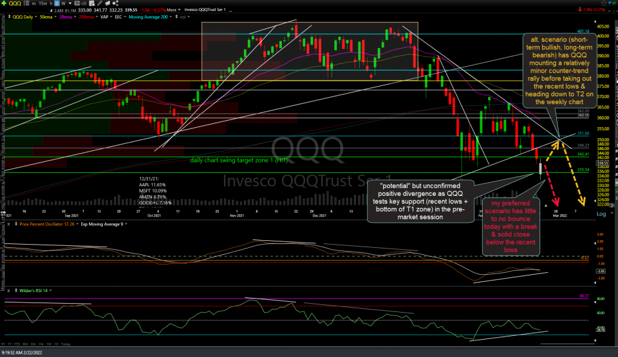Click the red preferred scenario annotation box
618x357 pixels.
[x=510, y=227]
